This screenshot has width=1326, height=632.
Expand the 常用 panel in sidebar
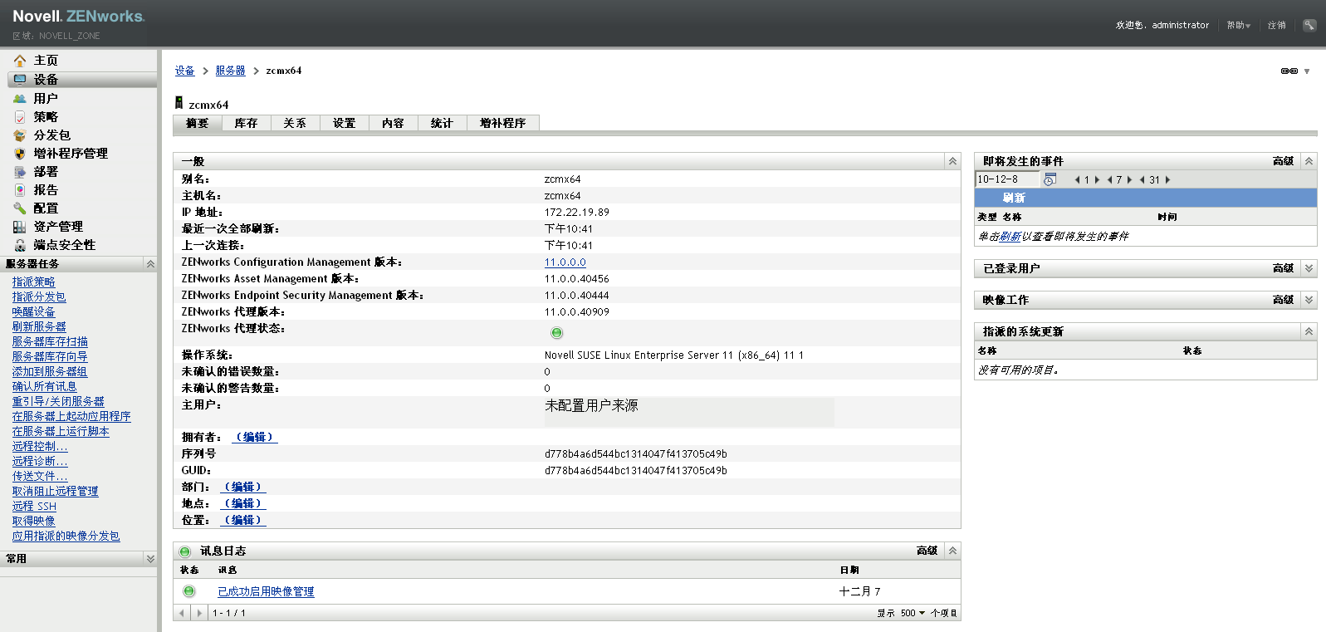150,559
